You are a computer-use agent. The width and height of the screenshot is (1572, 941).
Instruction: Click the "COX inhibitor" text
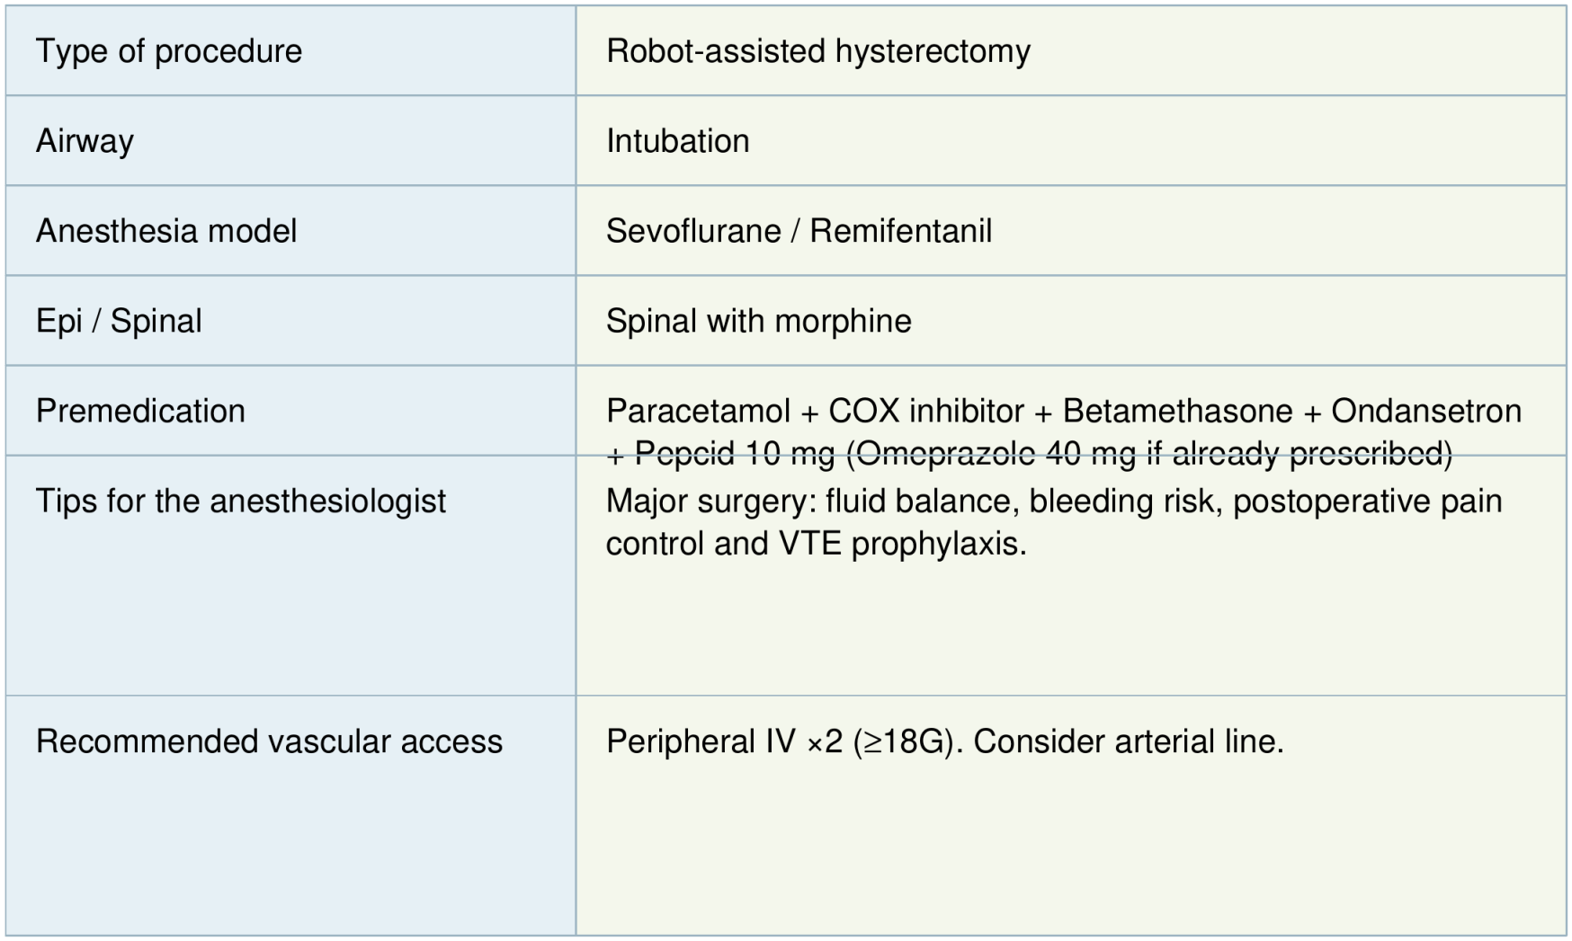tap(925, 411)
